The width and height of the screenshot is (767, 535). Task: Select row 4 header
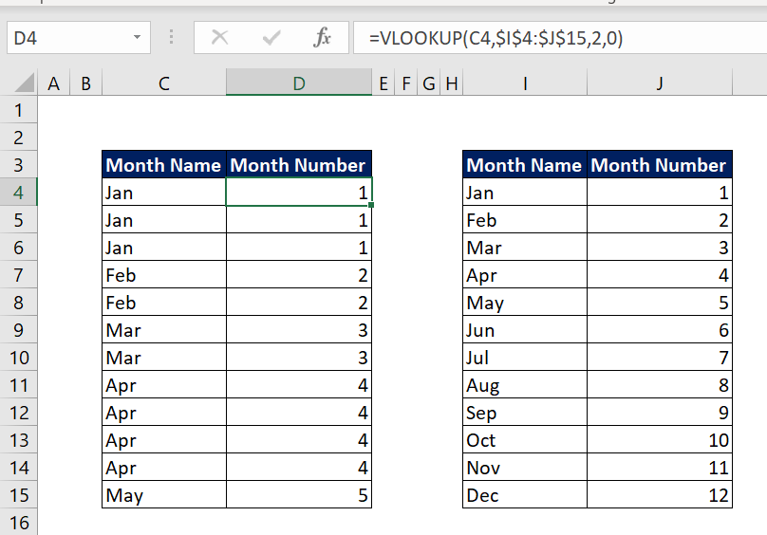click(19, 193)
